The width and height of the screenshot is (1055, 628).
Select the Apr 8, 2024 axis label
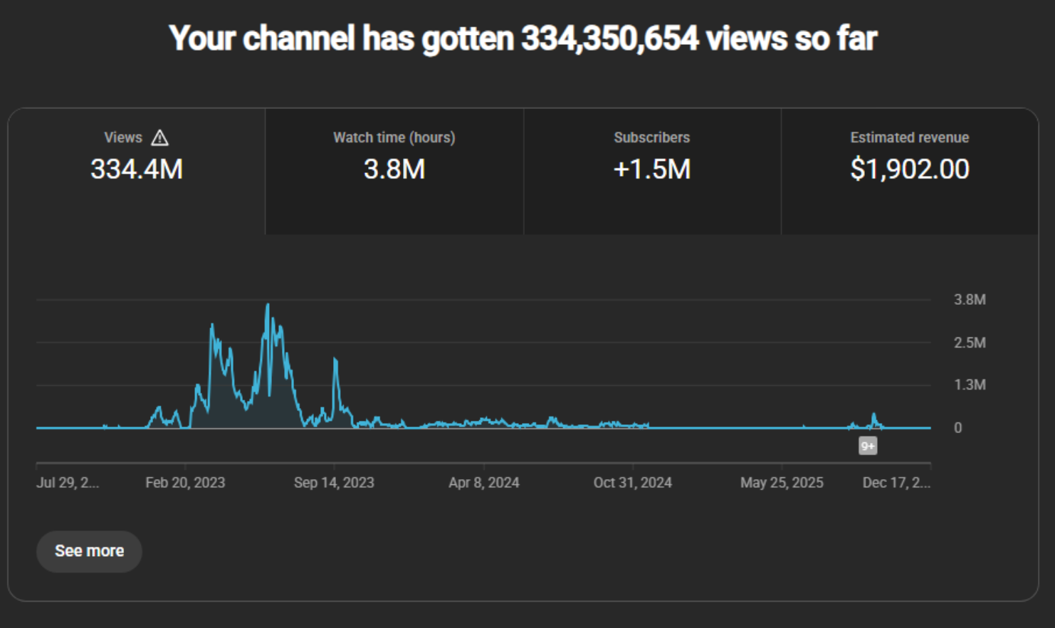tap(483, 483)
